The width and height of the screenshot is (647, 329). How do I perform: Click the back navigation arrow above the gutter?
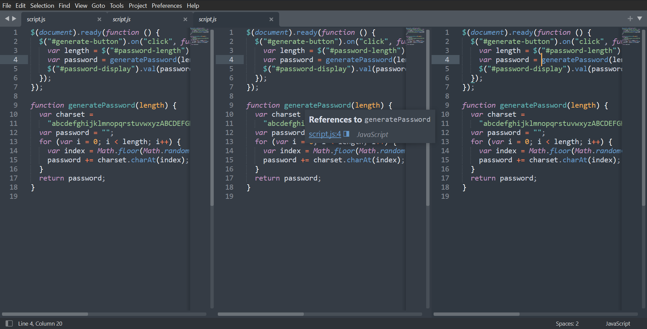click(7, 19)
